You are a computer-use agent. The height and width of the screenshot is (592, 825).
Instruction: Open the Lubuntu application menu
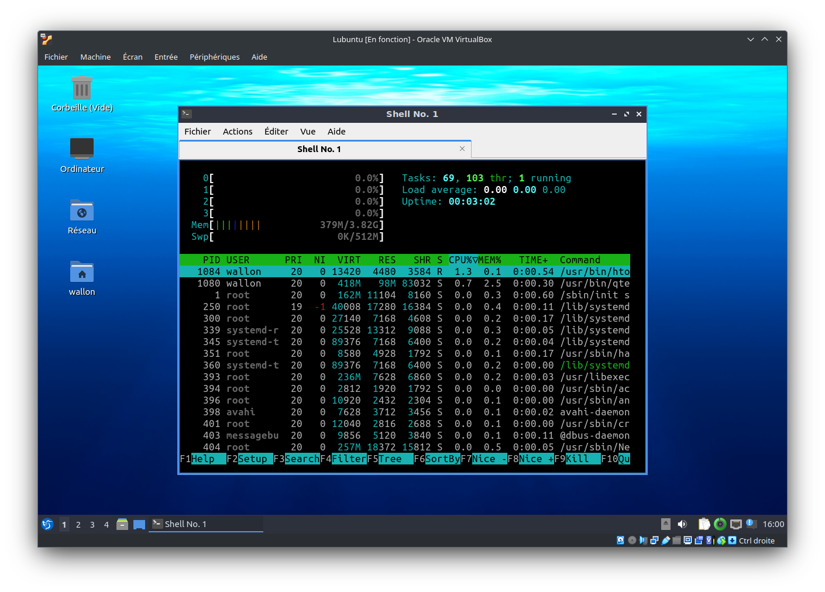coord(47,524)
